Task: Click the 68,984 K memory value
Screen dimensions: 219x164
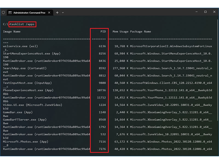Action: [x=121, y=54]
